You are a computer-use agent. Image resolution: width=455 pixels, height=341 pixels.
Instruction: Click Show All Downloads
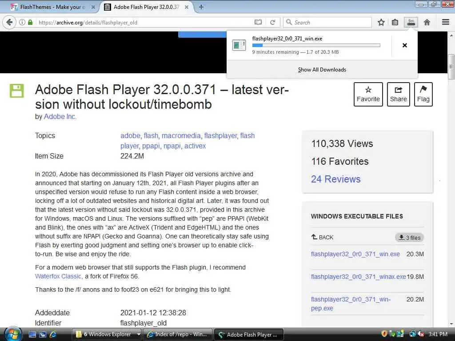point(322,70)
